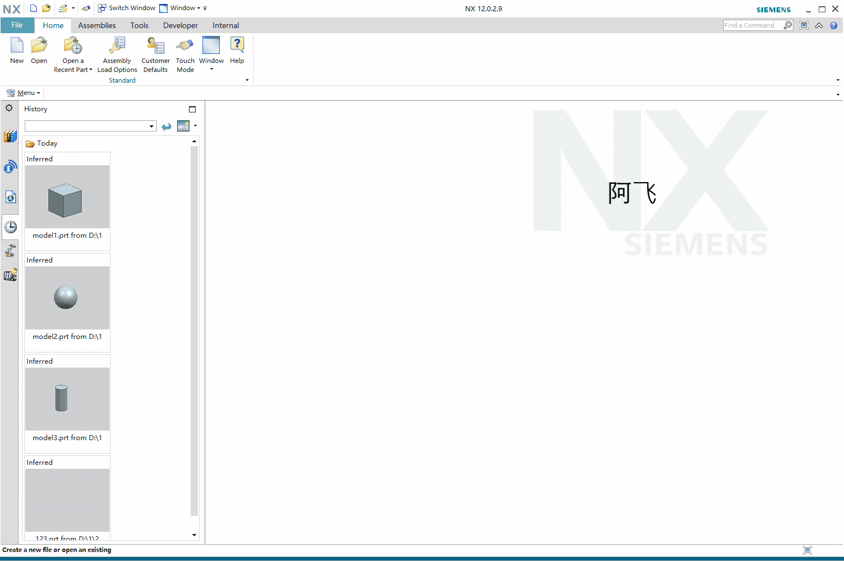The height and width of the screenshot is (561, 844).
Task: Open Assembly Load Options
Action: (117, 55)
